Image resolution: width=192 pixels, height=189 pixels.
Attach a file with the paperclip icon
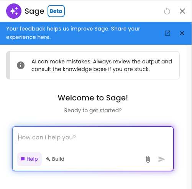(148, 159)
